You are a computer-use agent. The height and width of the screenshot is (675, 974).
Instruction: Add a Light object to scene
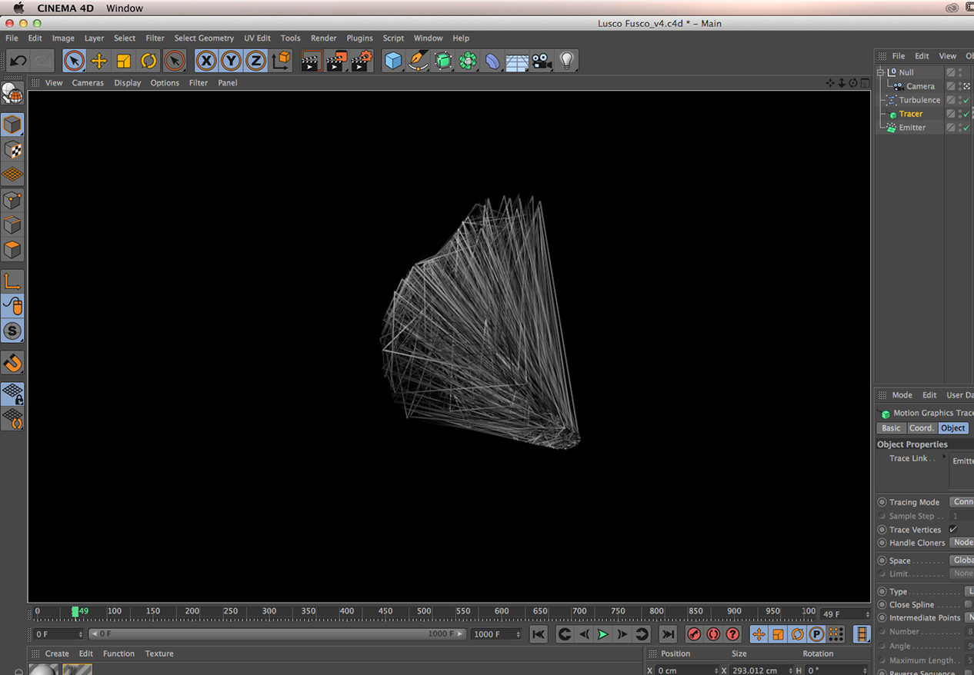[x=567, y=61]
